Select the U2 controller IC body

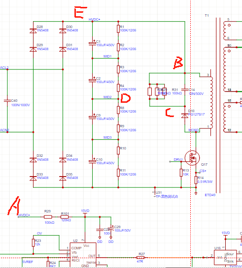pyautogui.click(x=83, y=255)
